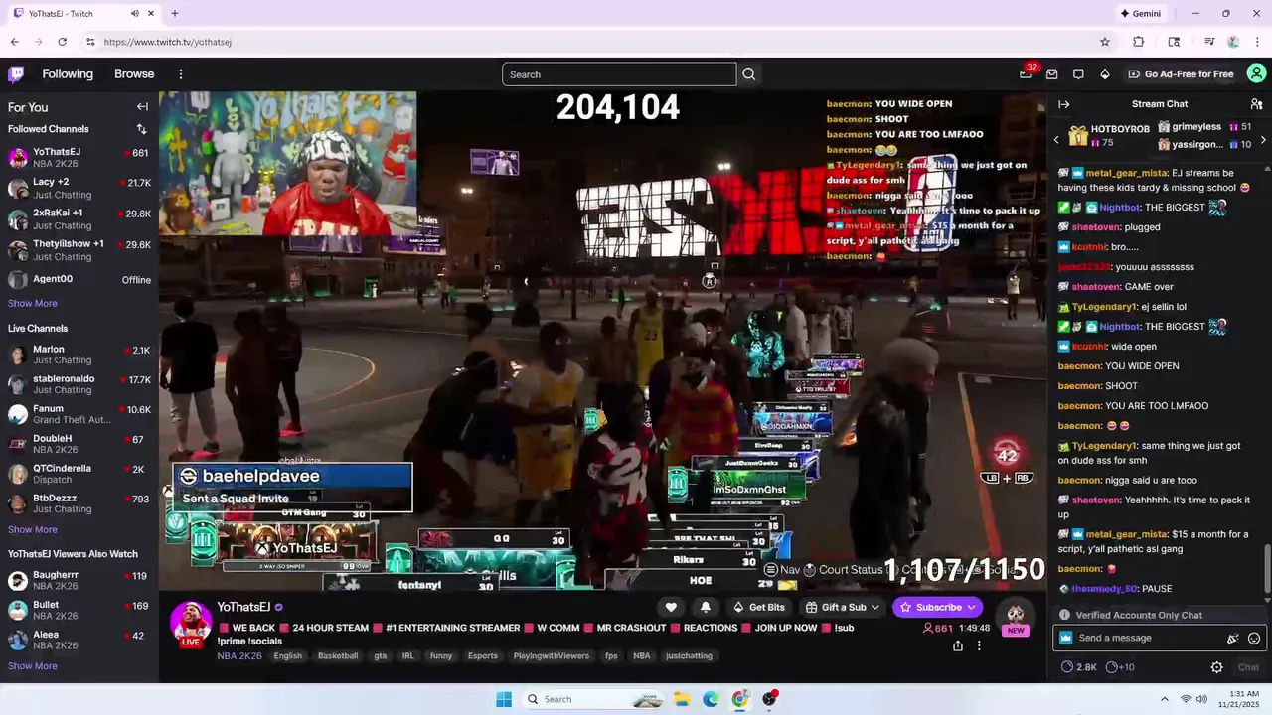Open the Gemini button in the browser
Viewport: 1272px width, 715px height.
[x=1141, y=14]
